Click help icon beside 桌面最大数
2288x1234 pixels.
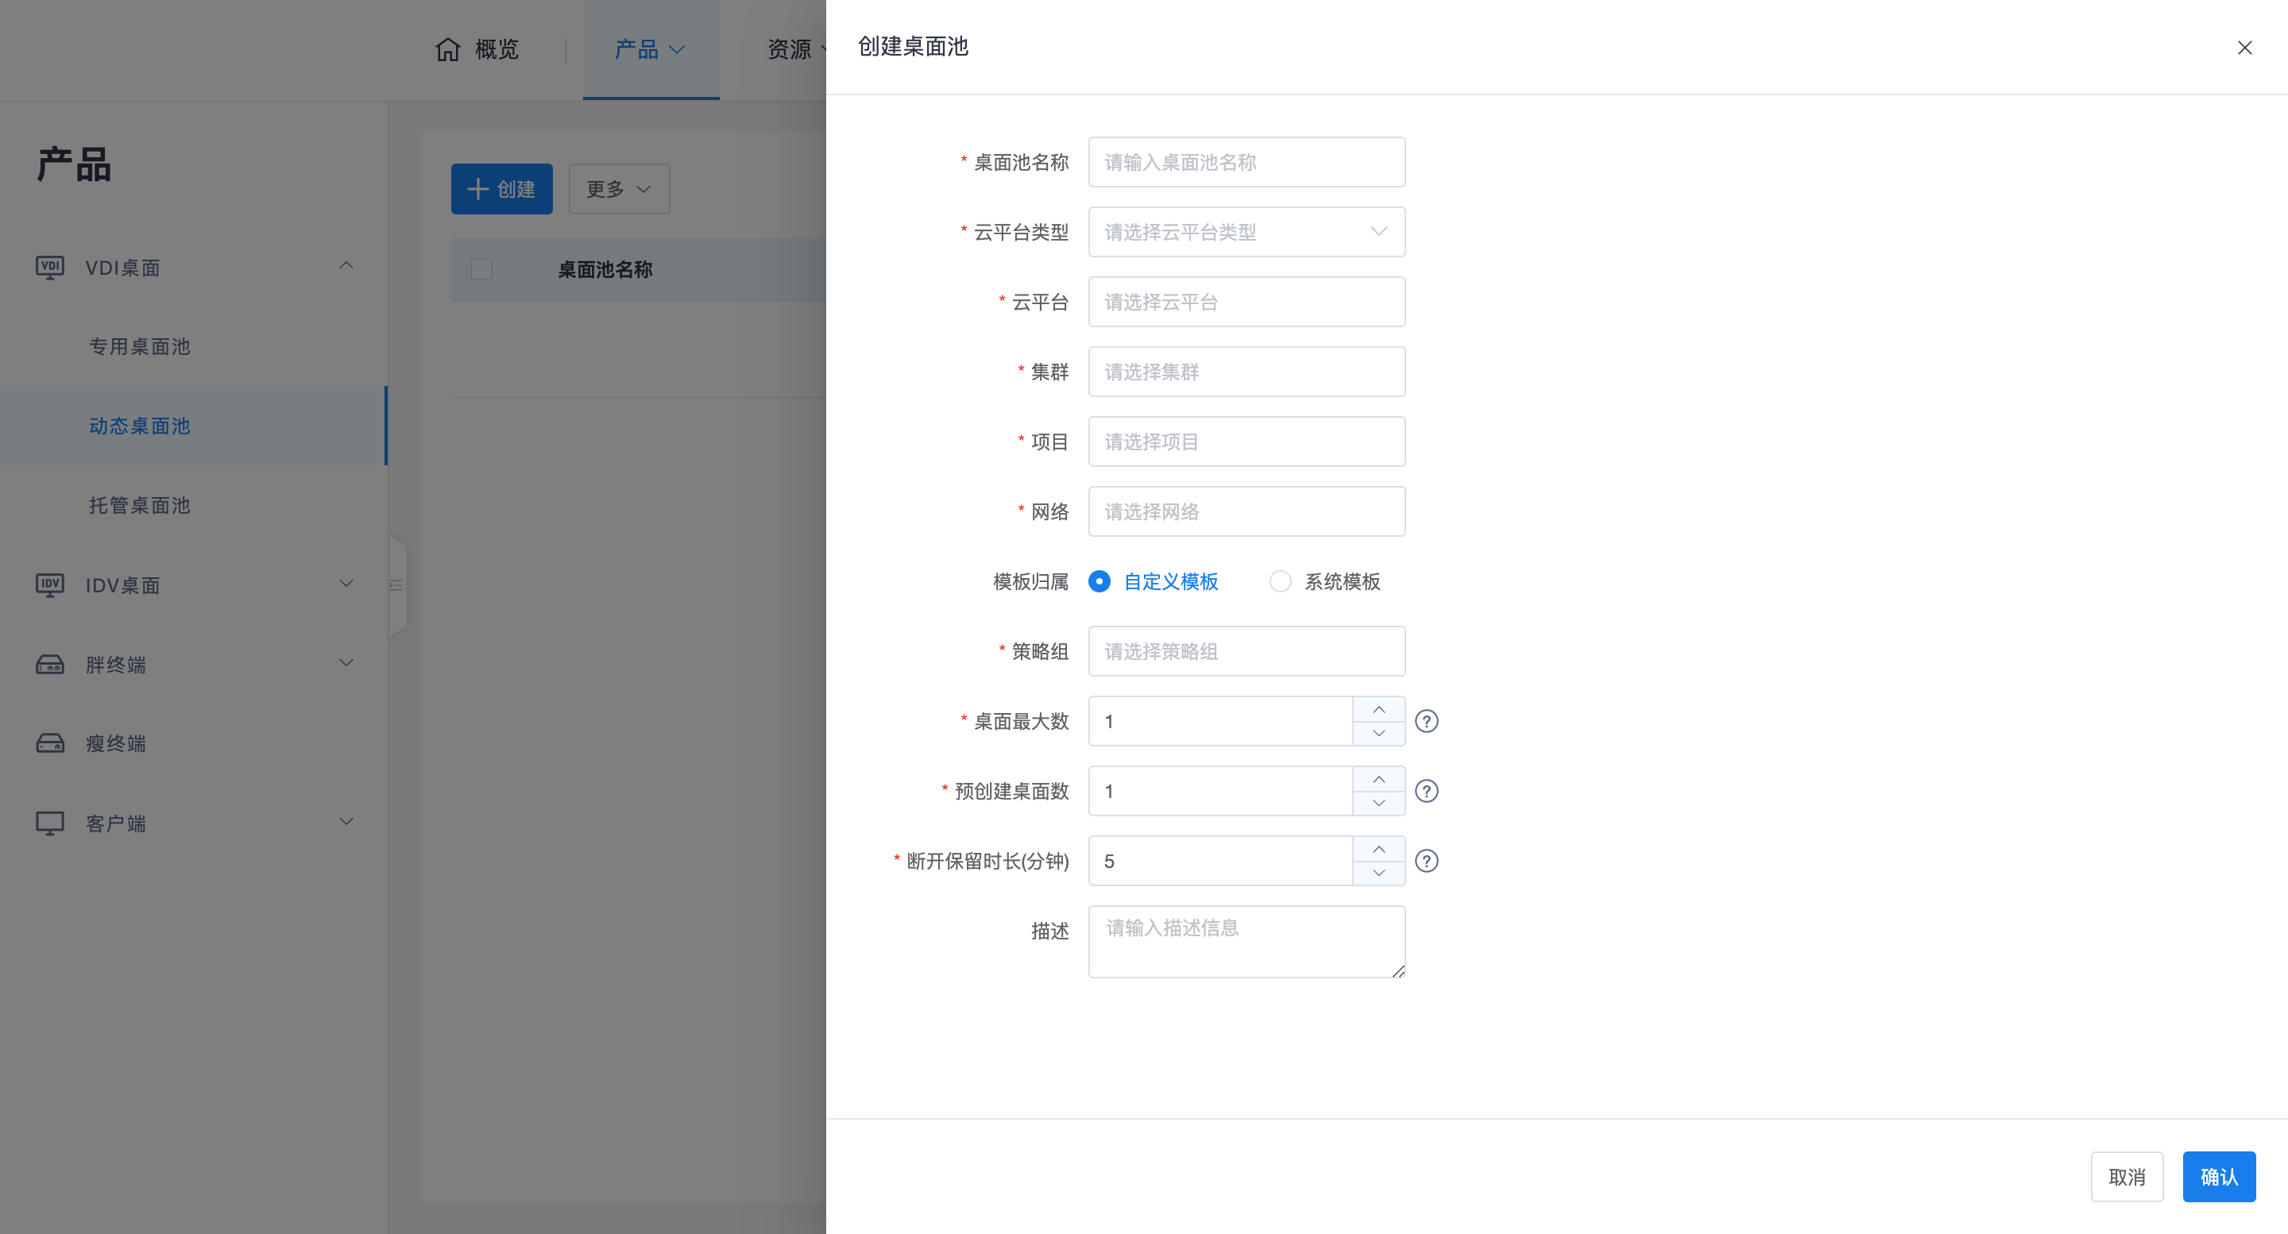1427,721
